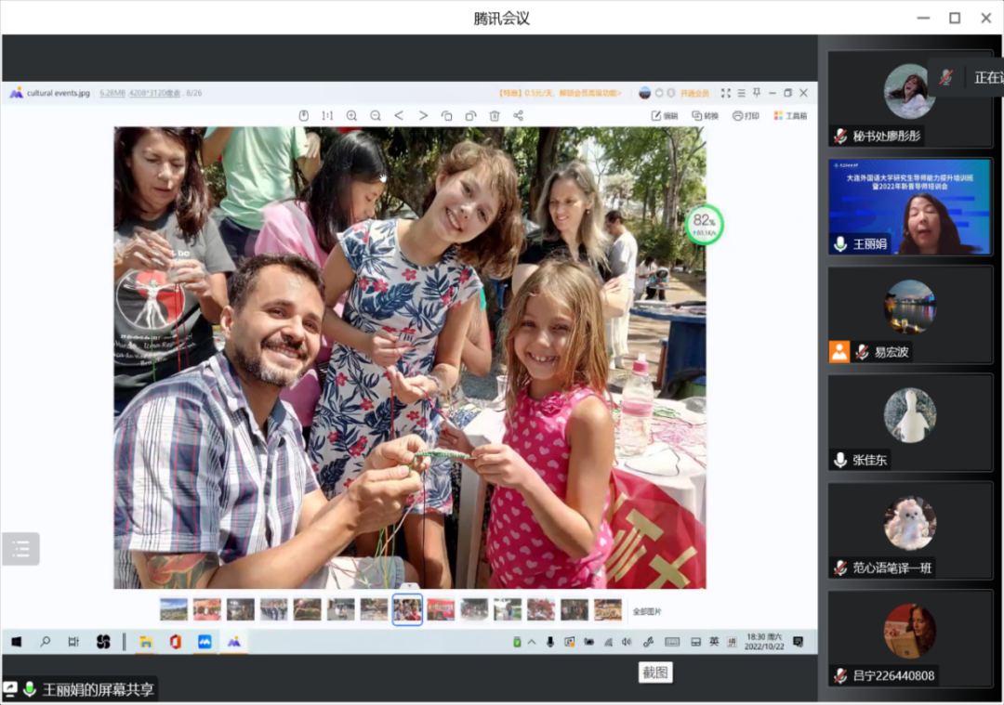Open the 工具箱 toolbox menu
The width and height of the screenshot is (1004, 705).
point(790,116)
